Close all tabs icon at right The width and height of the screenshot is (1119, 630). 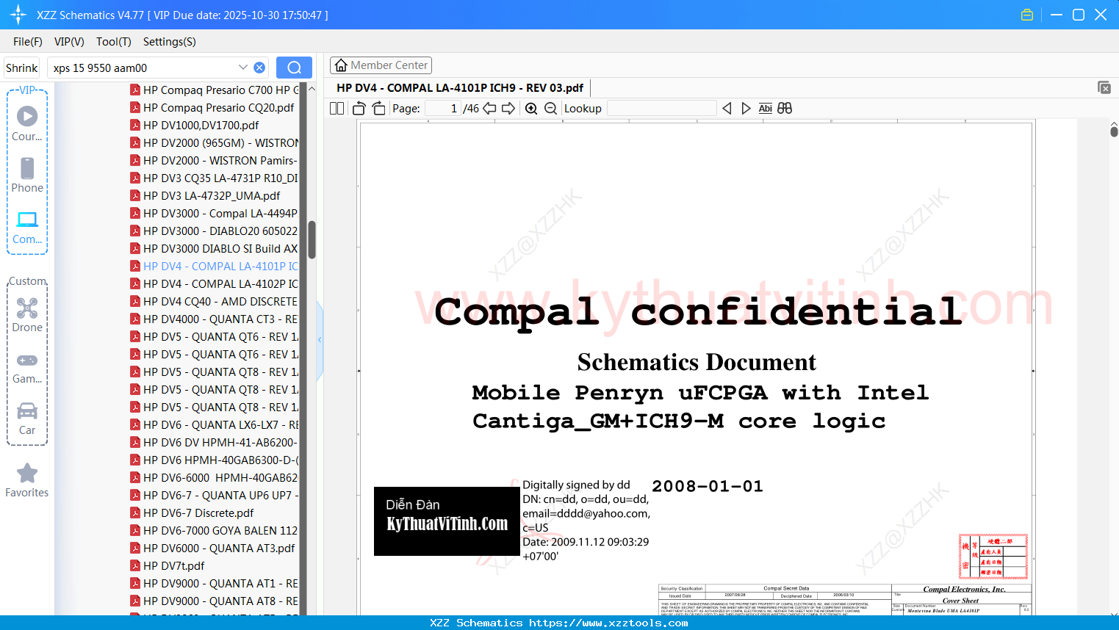point(1104,87)
